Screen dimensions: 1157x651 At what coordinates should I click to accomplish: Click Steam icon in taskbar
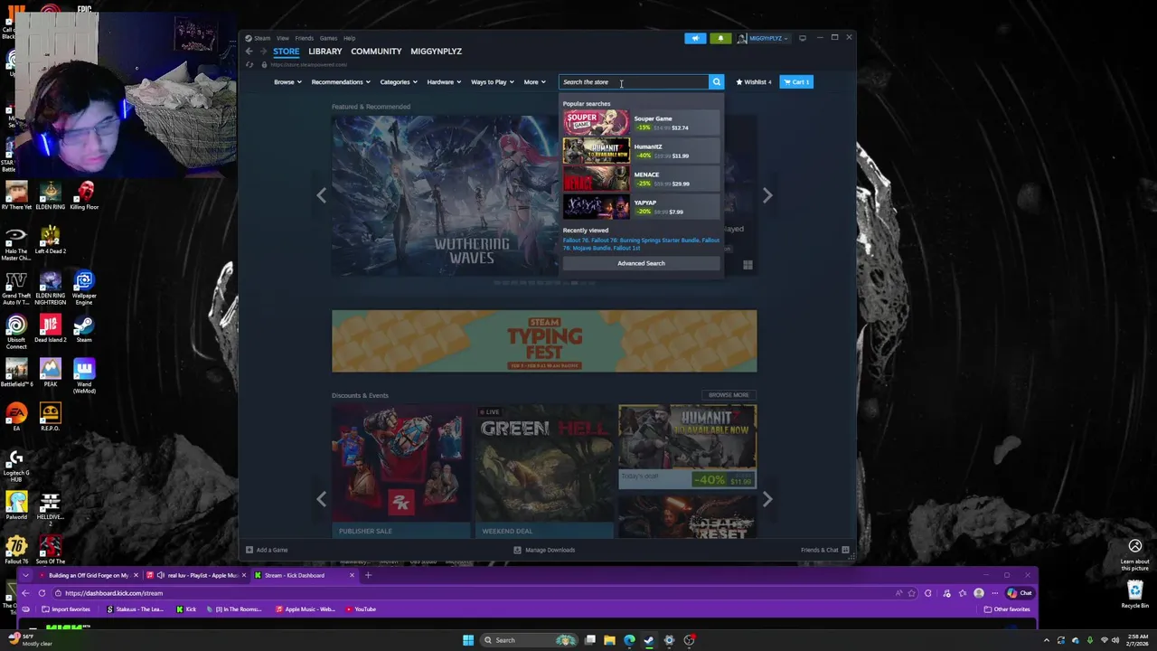tap(649, 640)
